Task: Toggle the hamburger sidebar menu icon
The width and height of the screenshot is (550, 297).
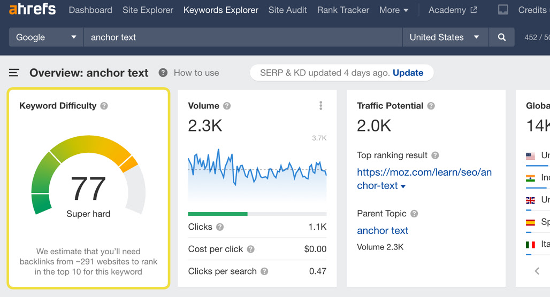Action: point(14,73)
